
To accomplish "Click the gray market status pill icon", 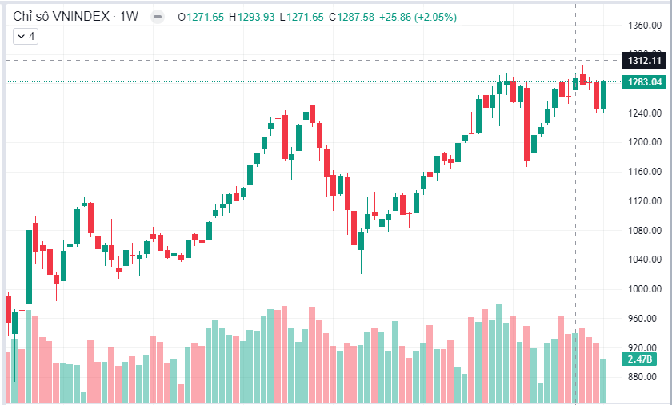I will pos(158,17).
